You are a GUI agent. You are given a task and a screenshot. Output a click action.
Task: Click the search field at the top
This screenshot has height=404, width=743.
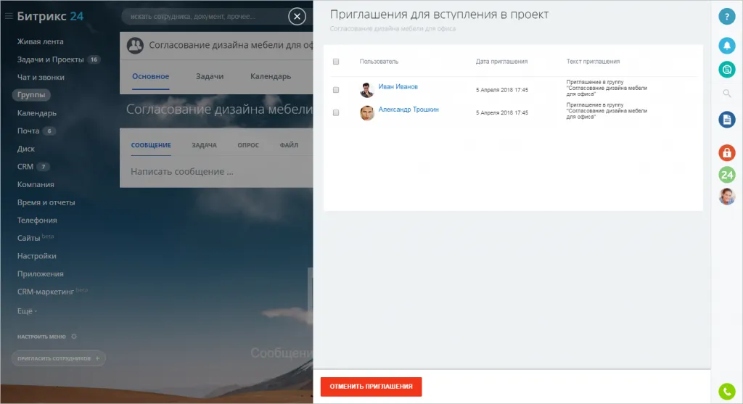(203, 17)
